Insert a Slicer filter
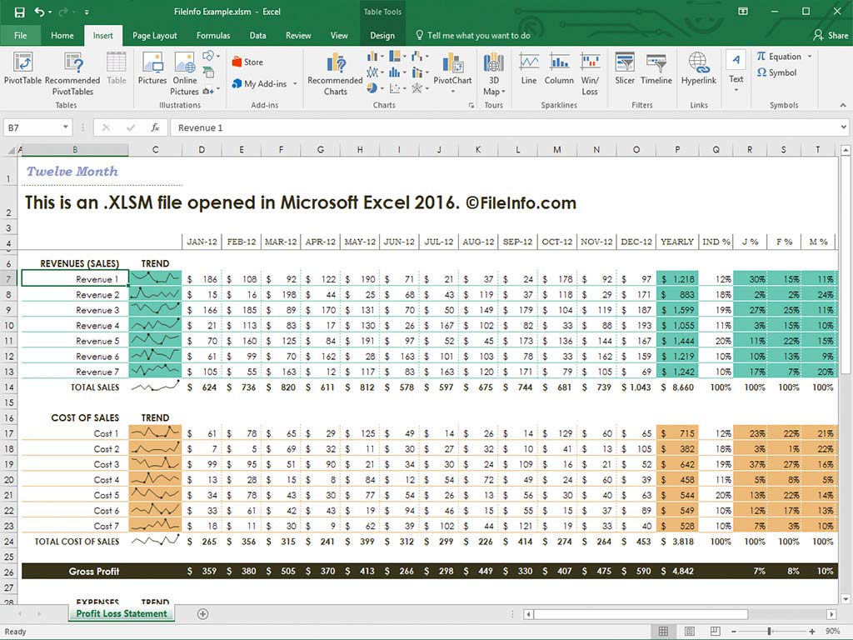The image size is (853, 640). click(x=625, y=68)
